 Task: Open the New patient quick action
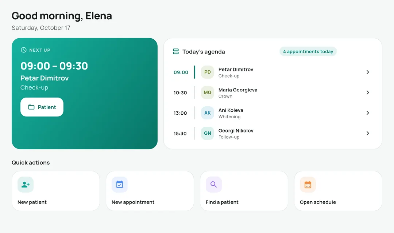56,191
